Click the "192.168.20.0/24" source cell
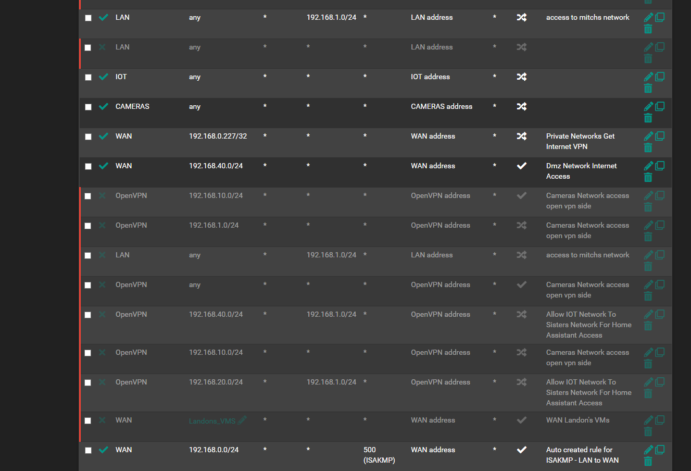This screenshot has height=471, width=691. tap(216, 382)
